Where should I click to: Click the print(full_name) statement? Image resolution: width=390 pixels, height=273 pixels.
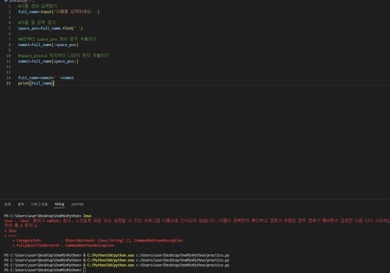[x=36, y=83]
